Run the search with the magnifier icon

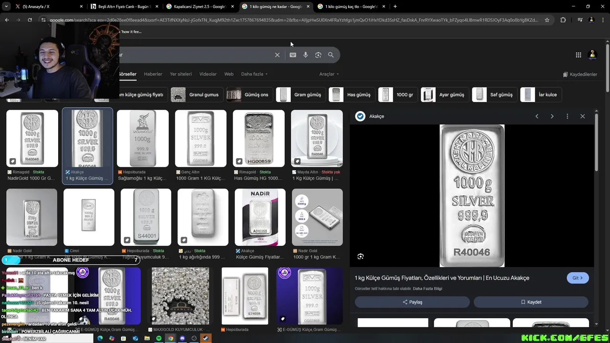point(331,55)
